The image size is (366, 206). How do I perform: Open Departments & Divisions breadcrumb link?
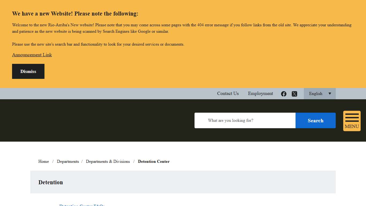pyautogui.click(x=108, y=161)
